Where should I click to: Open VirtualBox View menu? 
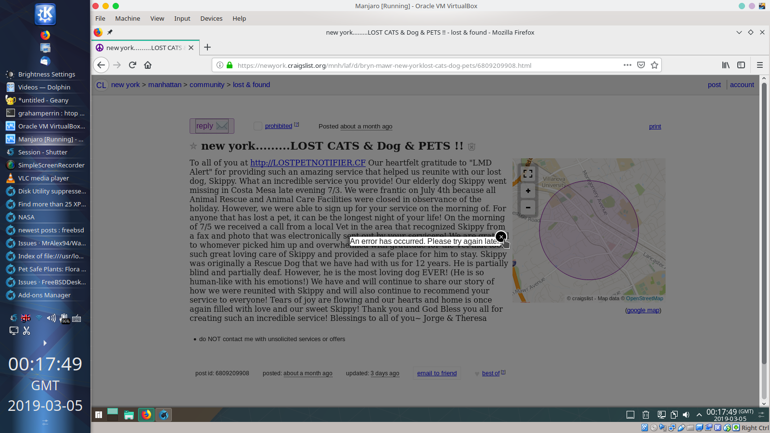157,18
